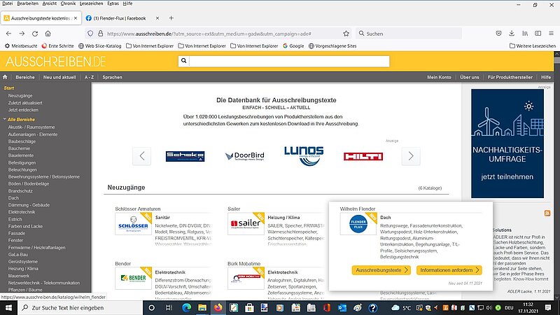Go back with the browser back arrow

tap(8, 34)
